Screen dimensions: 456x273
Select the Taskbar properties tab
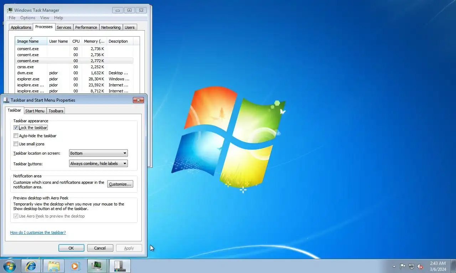click(14, 110)
